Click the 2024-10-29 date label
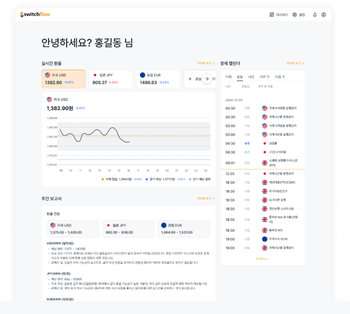This screenshot has height=314, width=350. point(234,100)
